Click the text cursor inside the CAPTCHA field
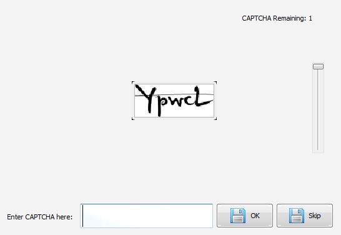Viewport: 341px width, 235px height. pos(82,216)
